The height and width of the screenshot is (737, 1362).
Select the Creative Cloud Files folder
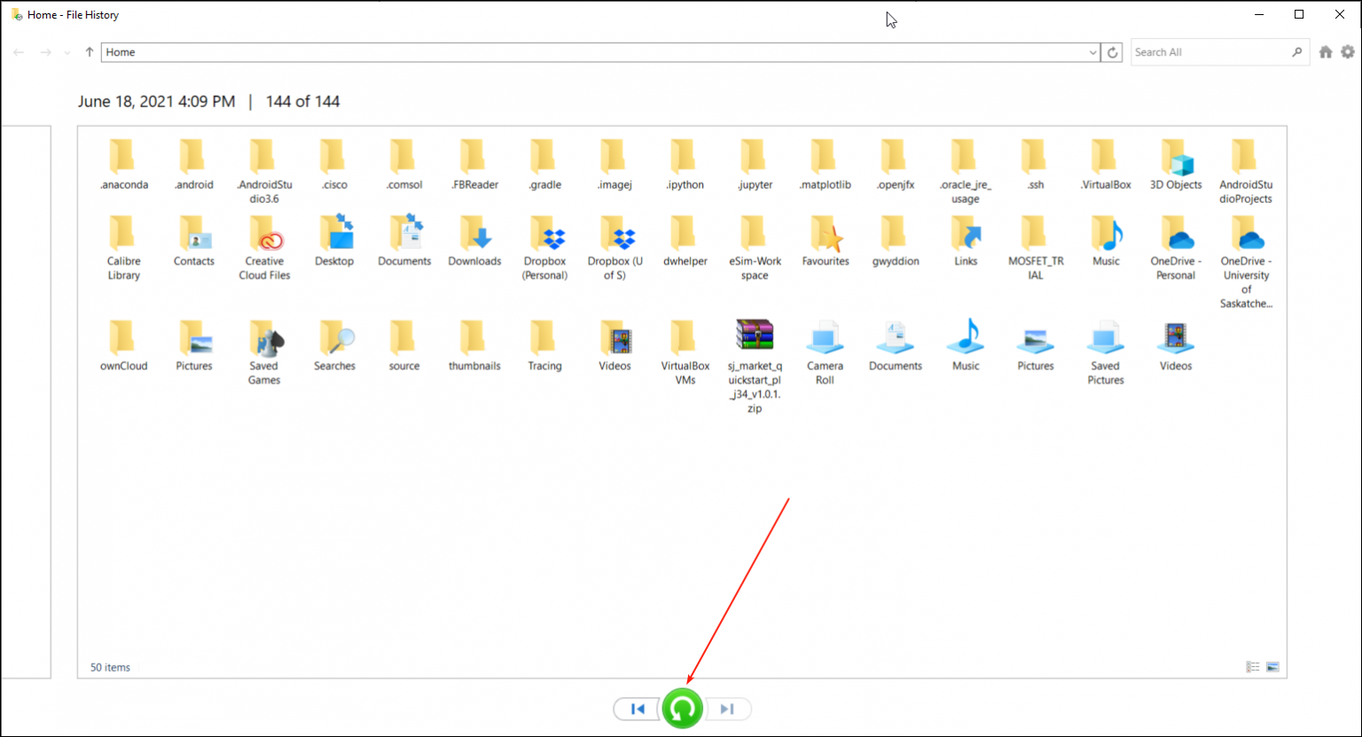[264, 247]
